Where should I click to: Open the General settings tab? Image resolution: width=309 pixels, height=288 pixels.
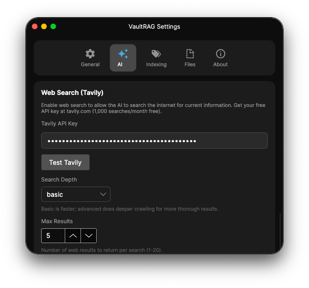click(x=90, y=58)
